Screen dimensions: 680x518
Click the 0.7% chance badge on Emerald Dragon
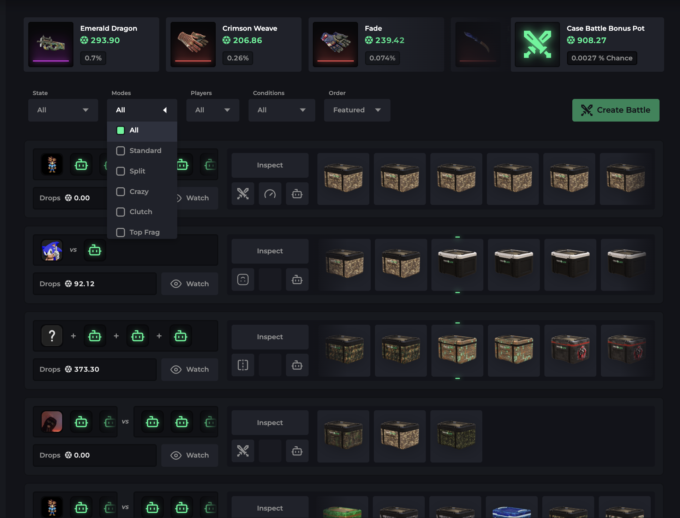tap(93, 58)
